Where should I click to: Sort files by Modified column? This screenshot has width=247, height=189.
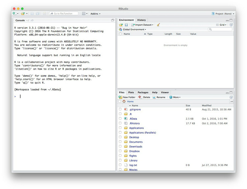tap(207, 105)
